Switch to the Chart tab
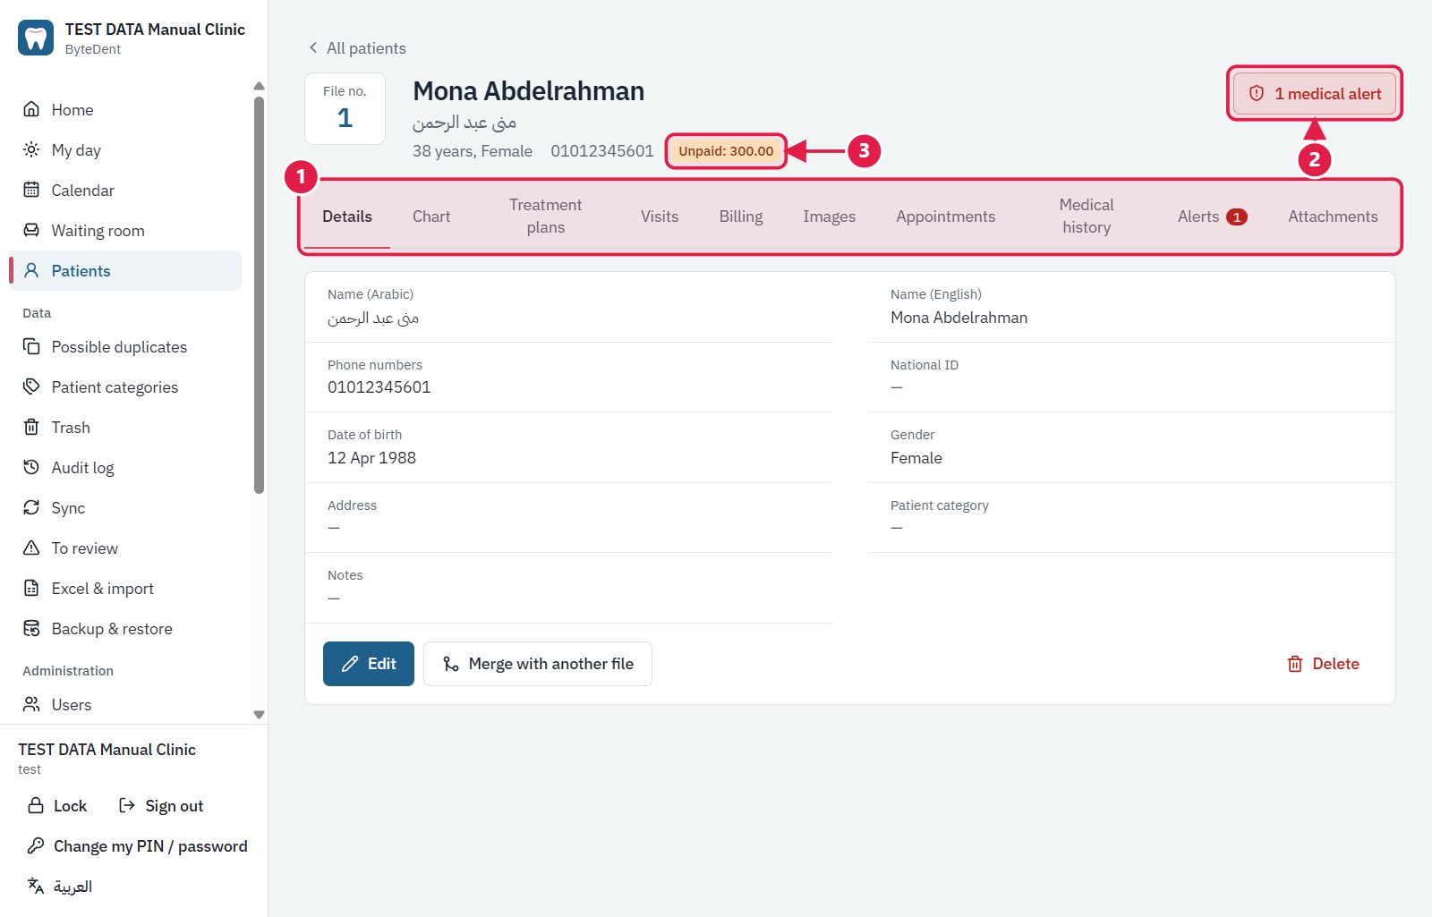This screenshot has height=917, width=1432. coord(431,217)
